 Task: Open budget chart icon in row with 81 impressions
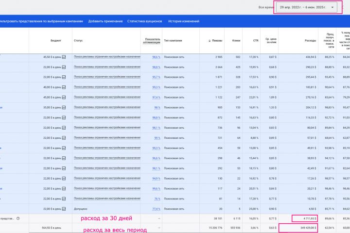coord(64,199)
